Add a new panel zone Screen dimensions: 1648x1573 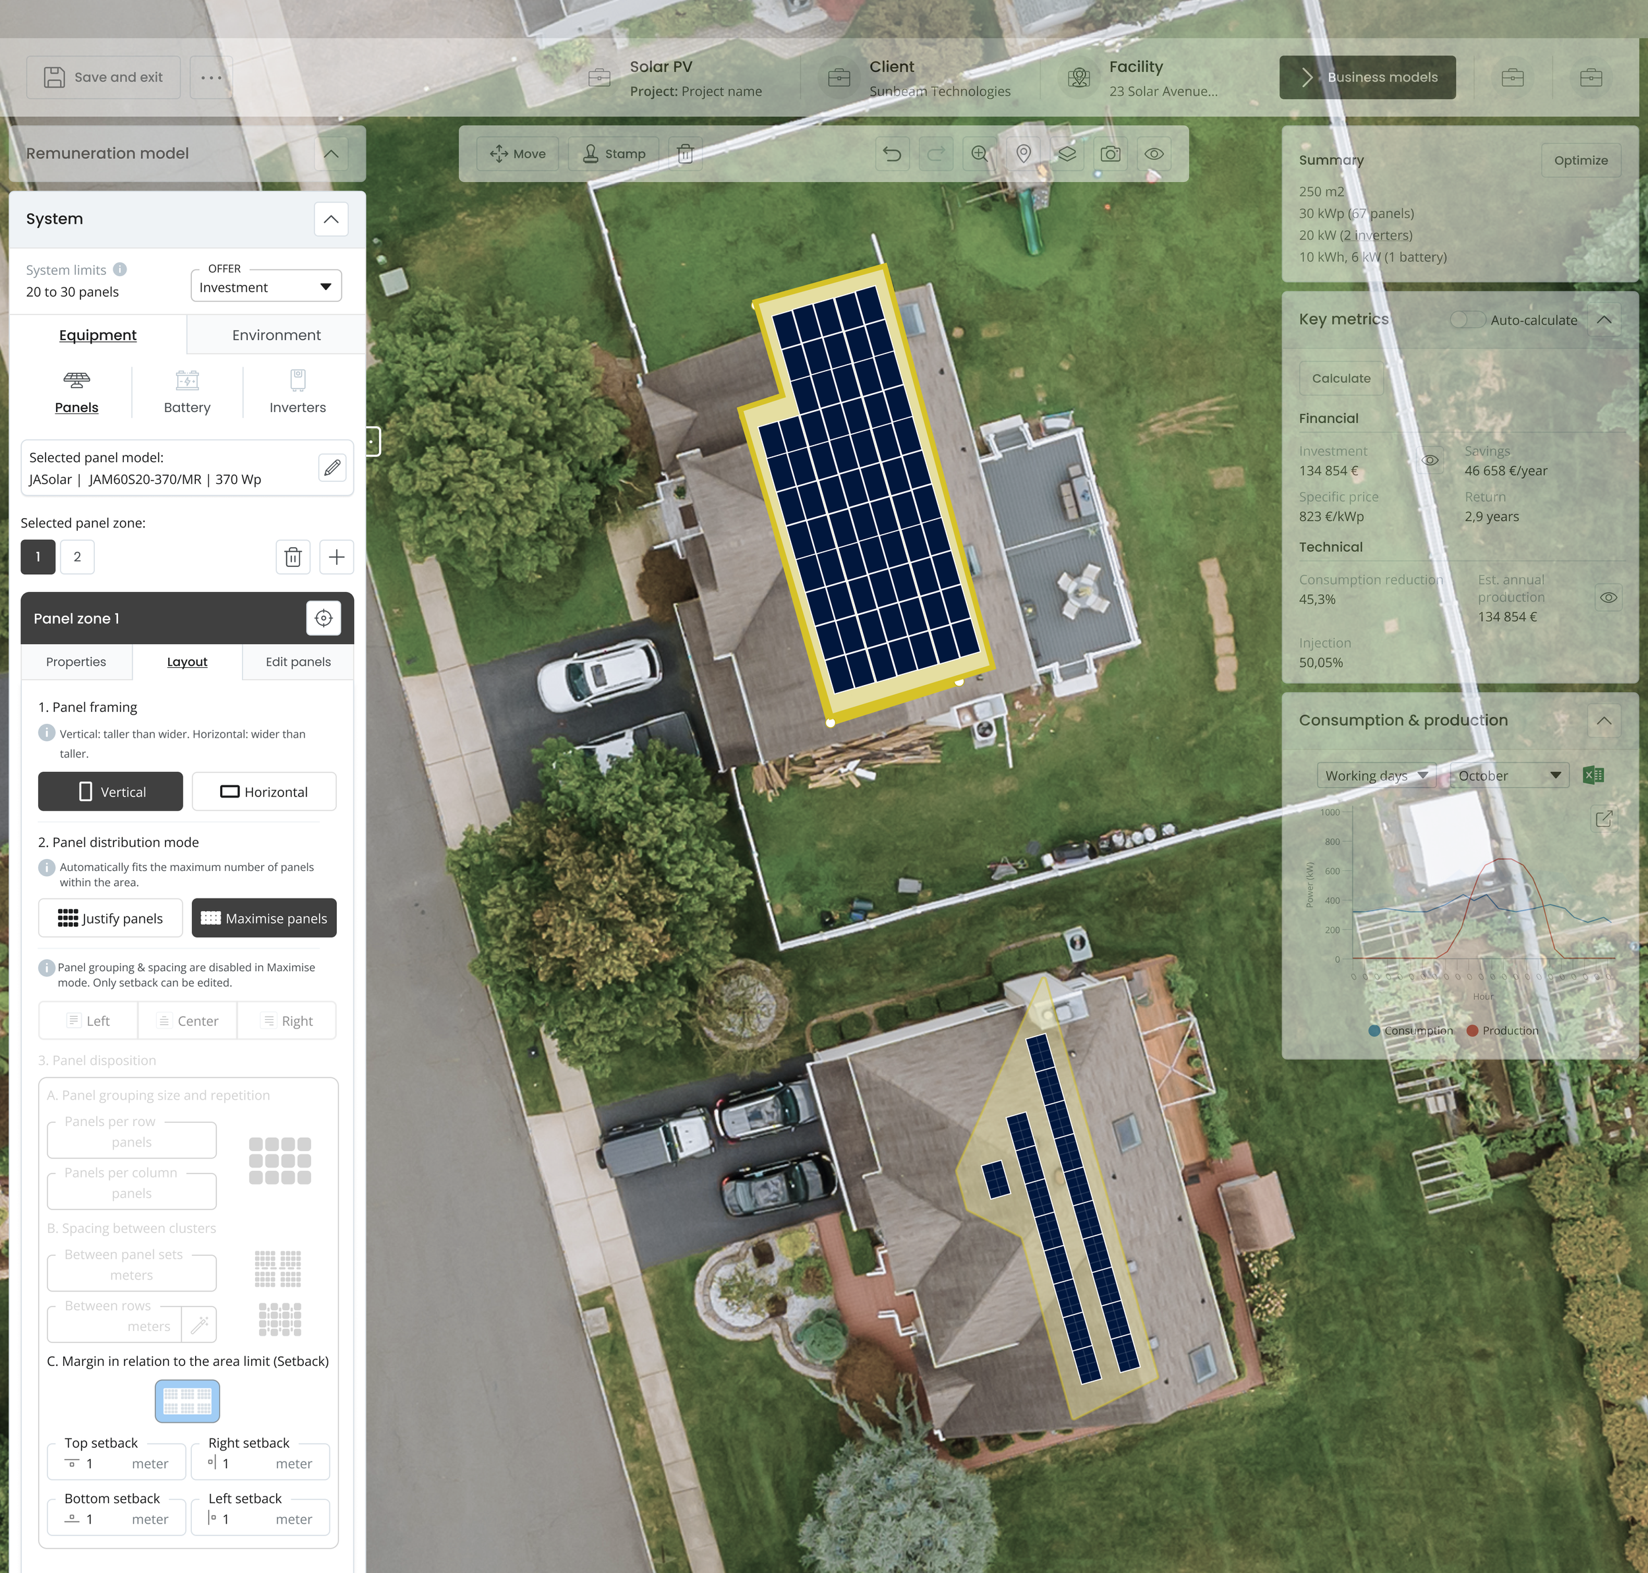(336, 558)
